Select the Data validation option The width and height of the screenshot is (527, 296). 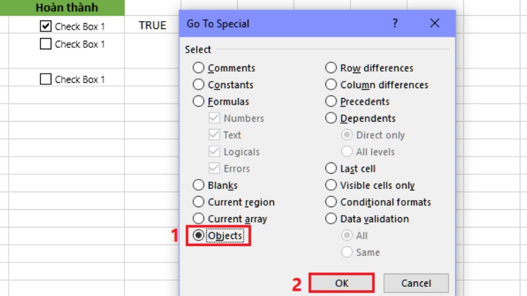pos(331,218)
